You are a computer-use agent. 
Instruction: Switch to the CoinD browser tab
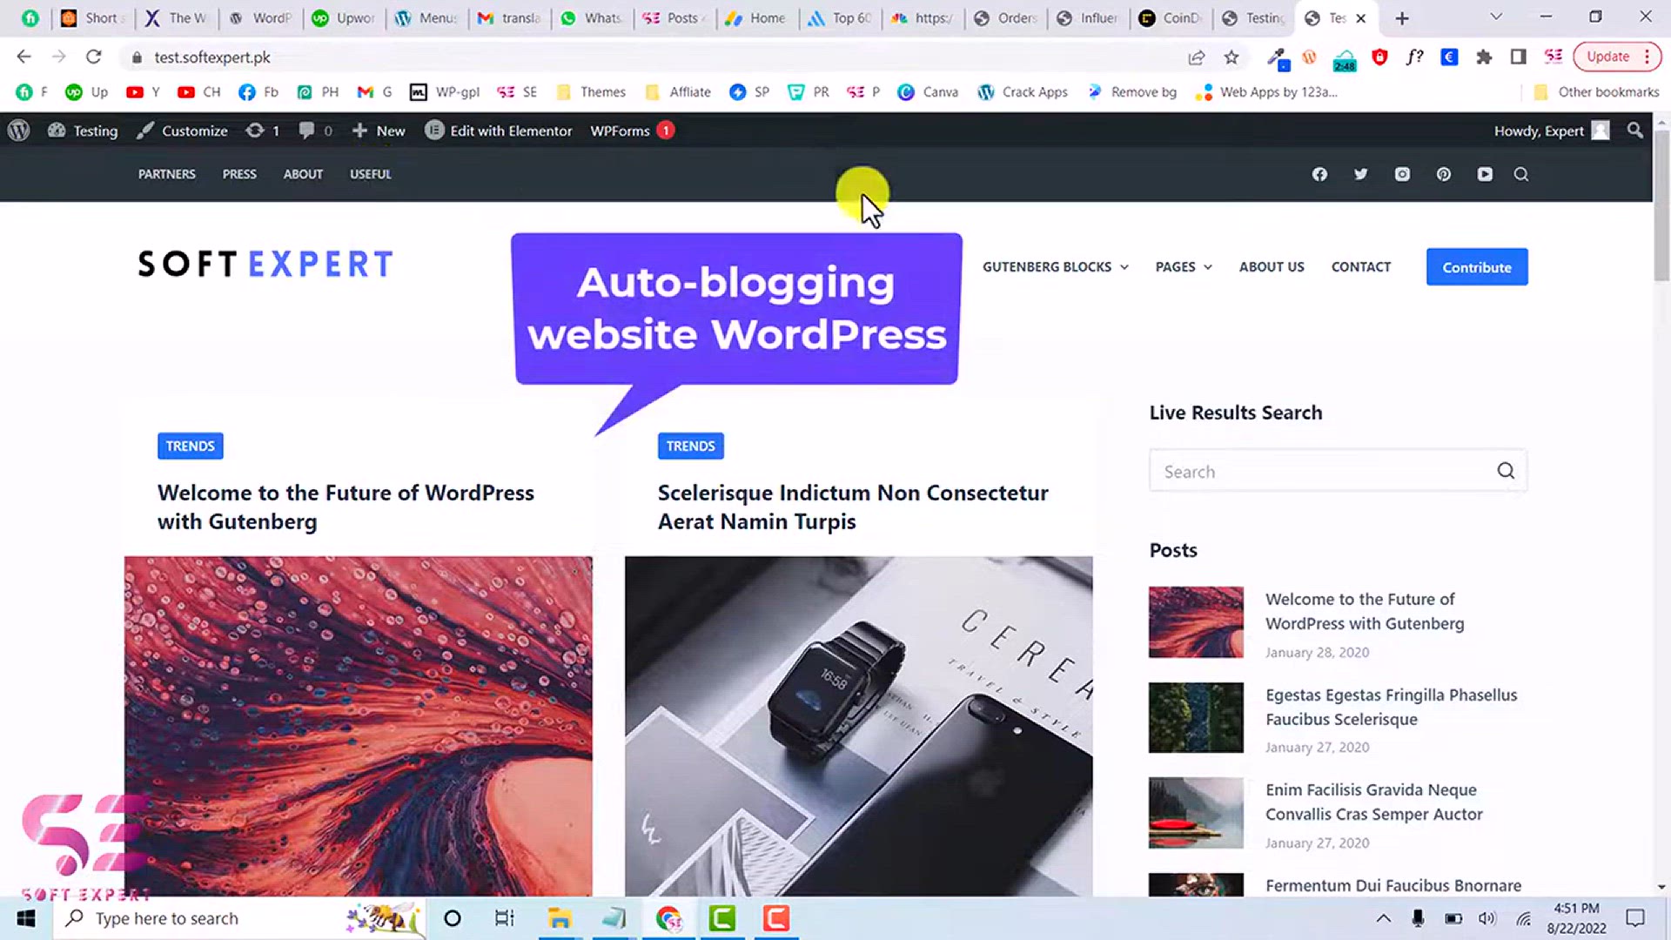point(1171,18)
